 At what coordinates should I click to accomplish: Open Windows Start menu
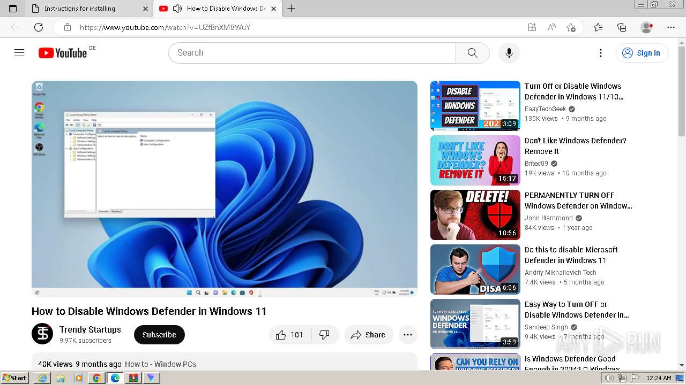pyautogui.click(x=15, y=378)
